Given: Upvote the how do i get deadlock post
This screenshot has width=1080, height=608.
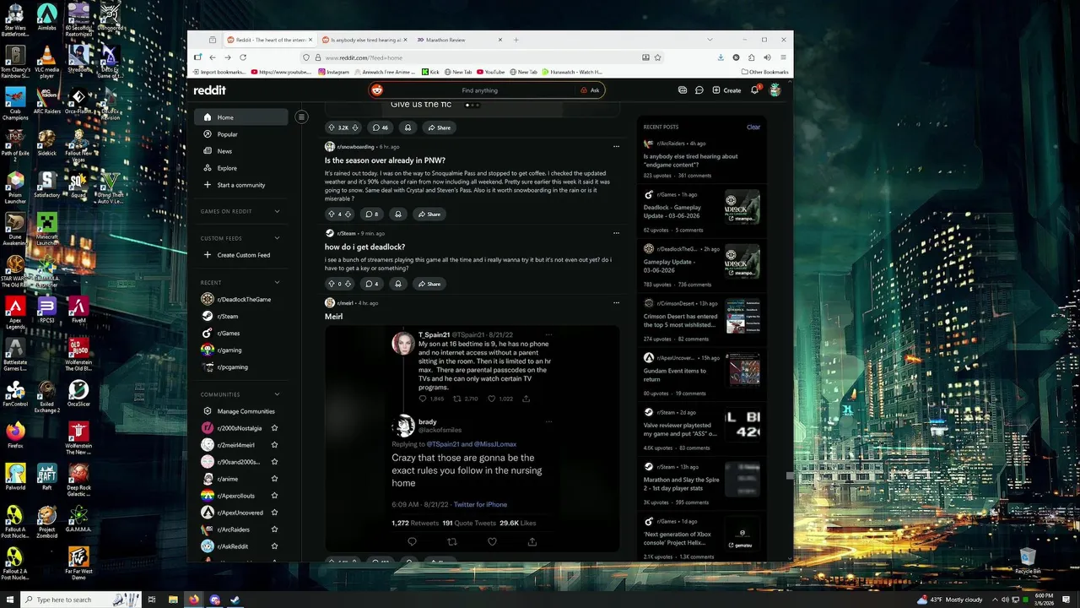Looking at the screenshot, I should click(331, 284).
